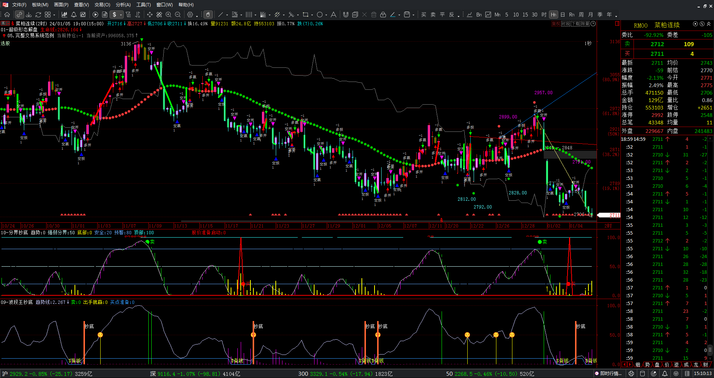Expand the period toolbar overflow arrow
This screenshot has height=378, width=714.
point(616,16)
